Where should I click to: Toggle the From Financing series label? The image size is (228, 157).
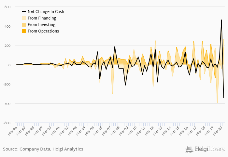tap(42, 18)
